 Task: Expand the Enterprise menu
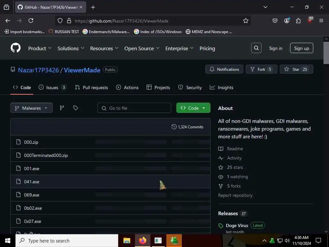pyautogui.click(x=179, y=48)
